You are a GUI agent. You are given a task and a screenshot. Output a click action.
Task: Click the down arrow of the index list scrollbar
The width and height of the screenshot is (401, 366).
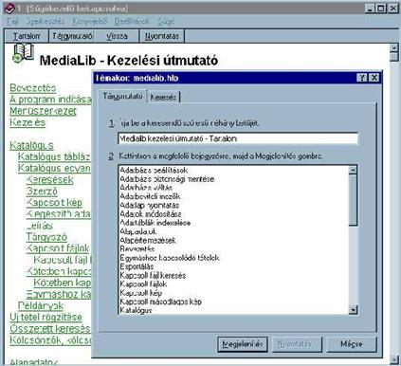tap(353, 309)
